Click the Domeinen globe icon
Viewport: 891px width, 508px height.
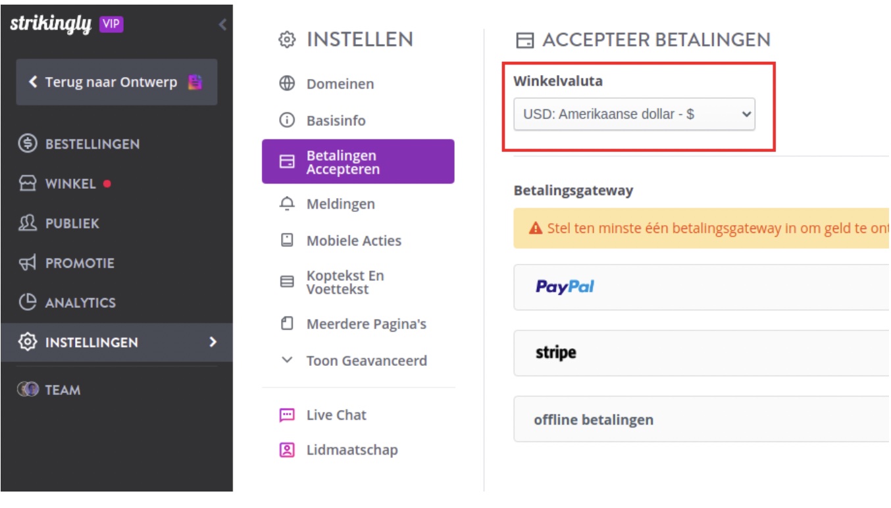click(287, 84)
